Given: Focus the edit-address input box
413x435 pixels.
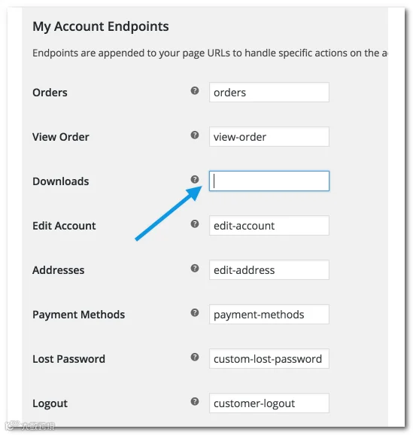Looking at the screenshot, I should click(269, 270).
